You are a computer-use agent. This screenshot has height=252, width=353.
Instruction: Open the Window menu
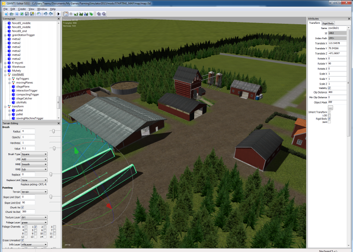pyautogui.click(x=42, y=9)
